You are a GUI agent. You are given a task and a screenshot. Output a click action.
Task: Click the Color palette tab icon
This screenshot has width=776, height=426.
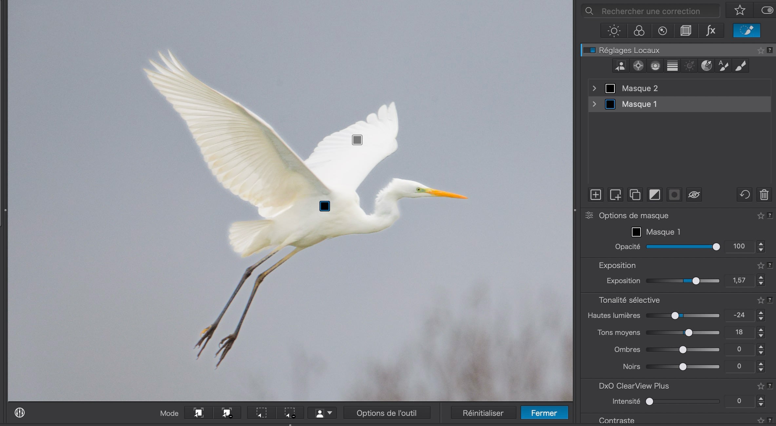pos(639,31)
